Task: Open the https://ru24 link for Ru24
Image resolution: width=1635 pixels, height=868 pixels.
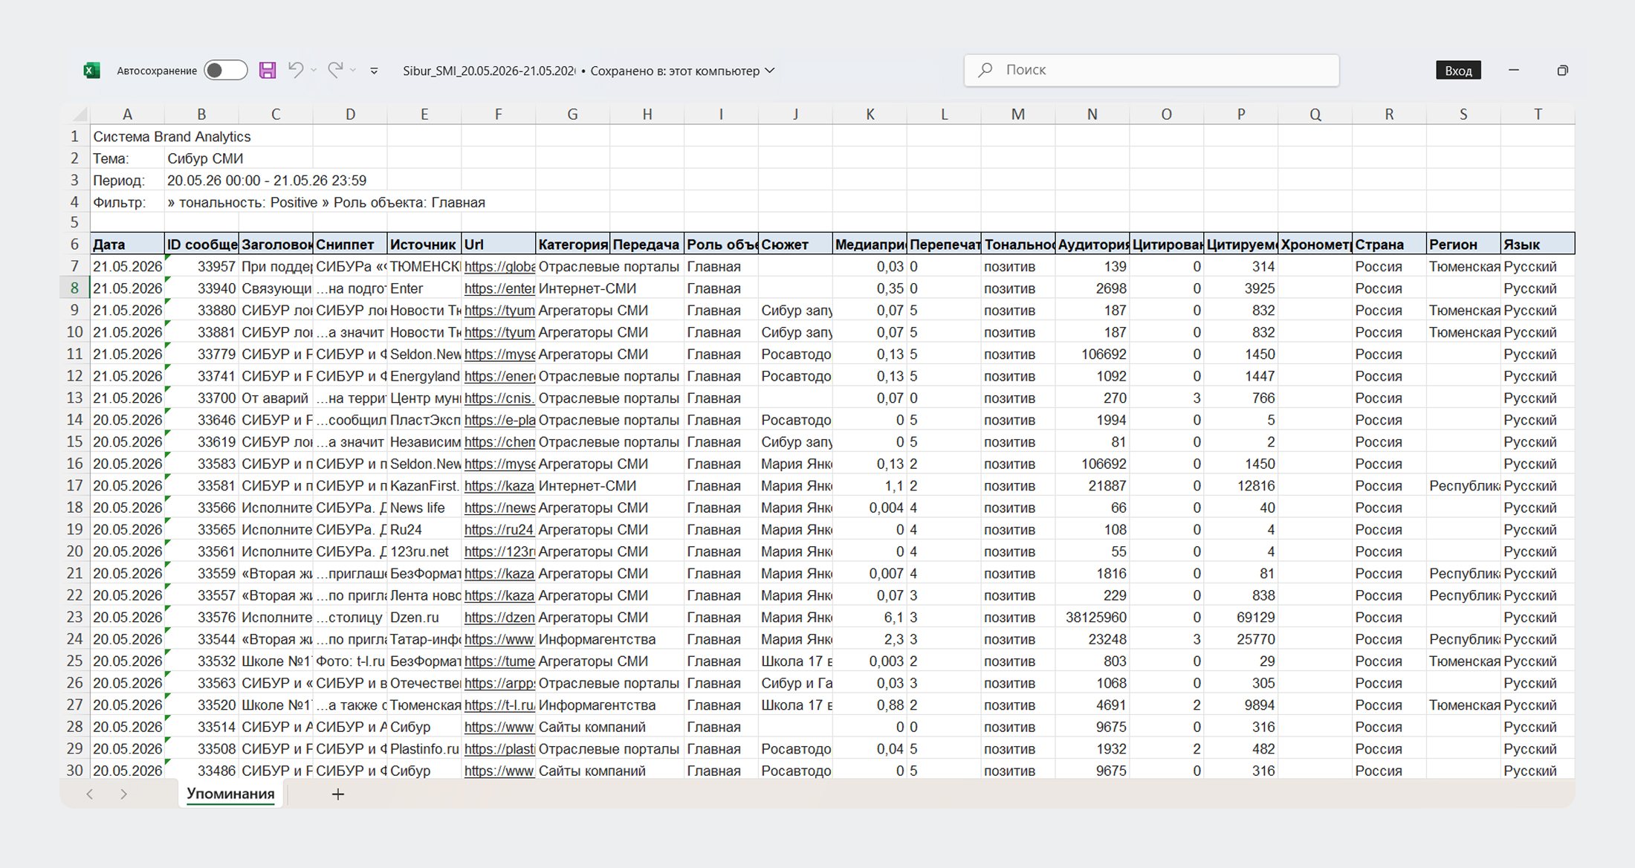Action: [499, 530]
